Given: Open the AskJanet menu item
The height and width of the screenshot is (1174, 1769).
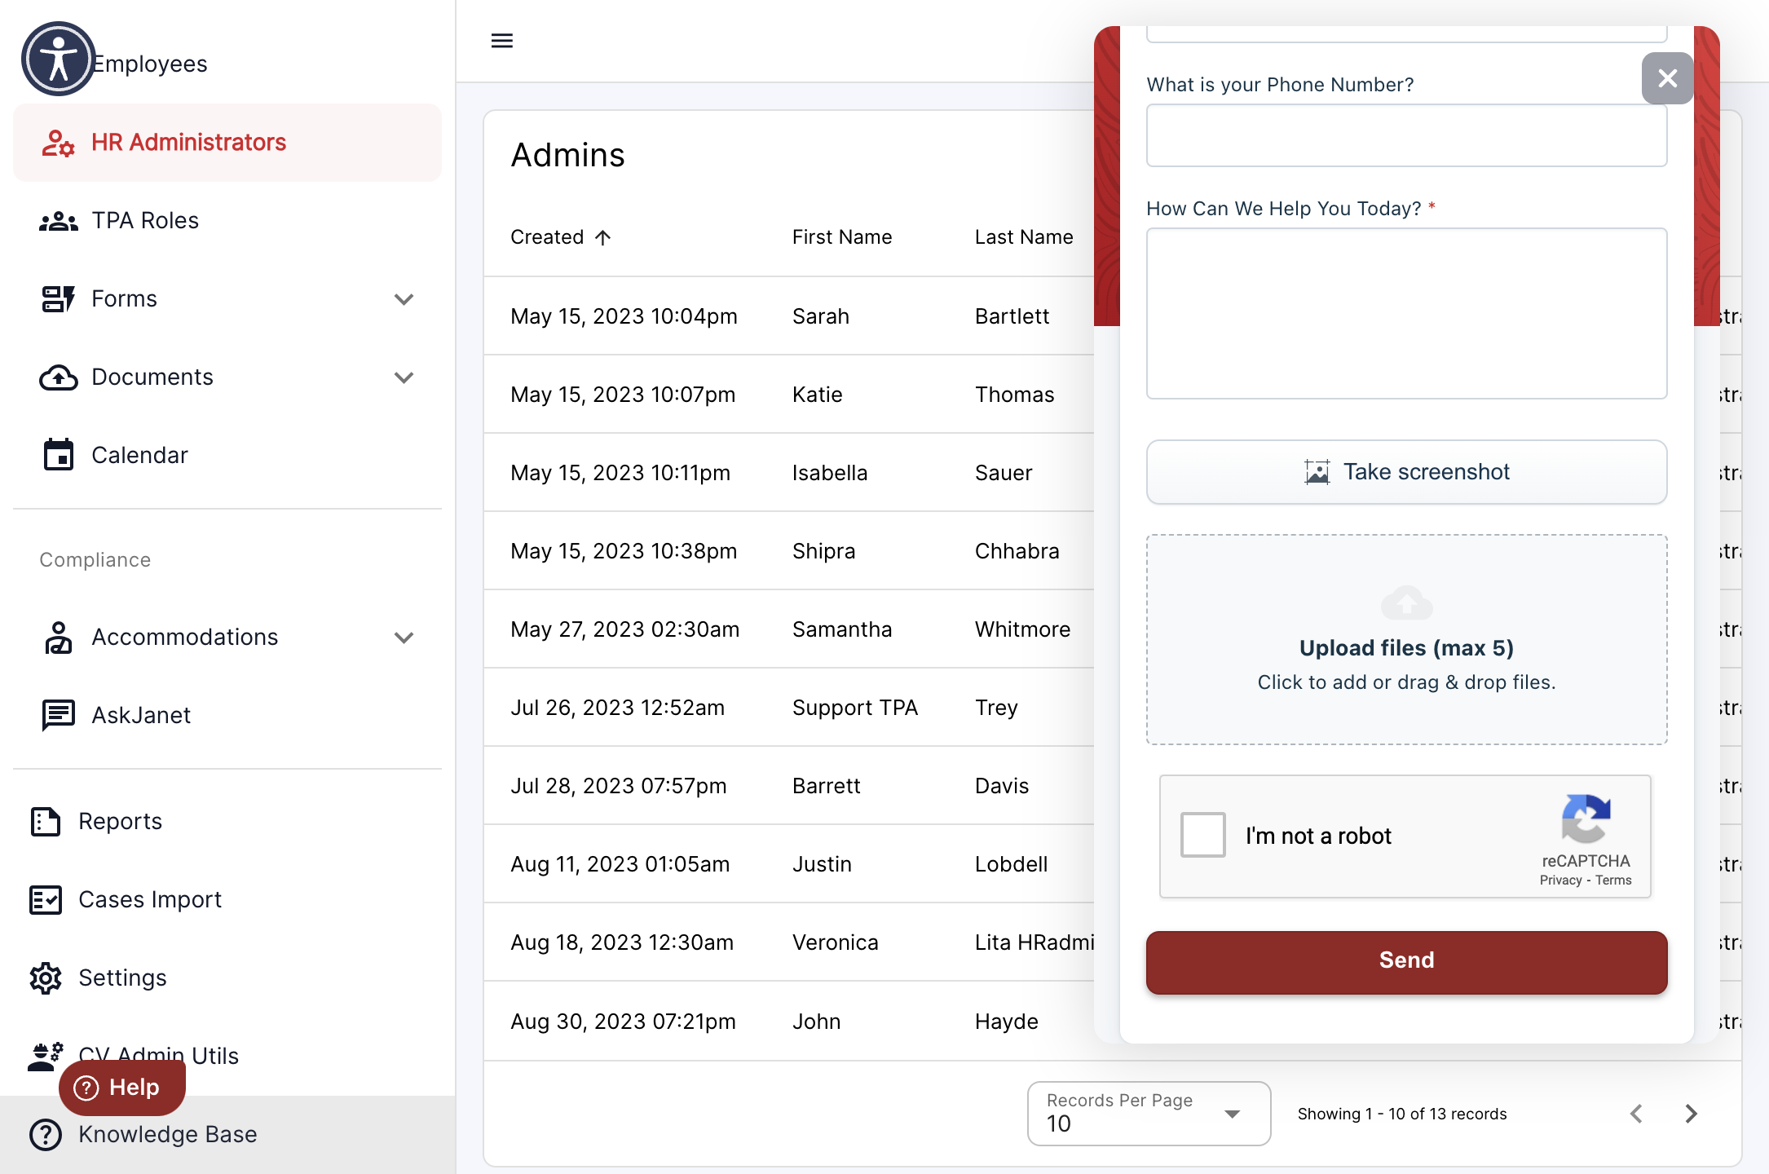Looking at the screenshot, I should [227, 716].
